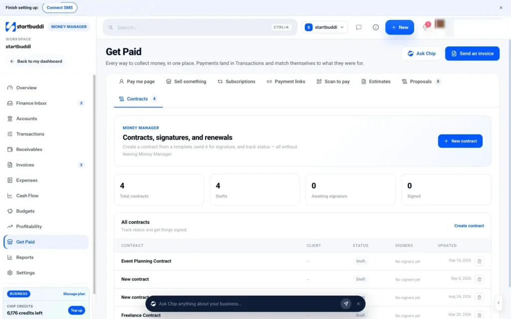This screenshot has width=511, height=319.
Task: Open Cash Flow in the sidebar
Action: click(x=45, y=195)
